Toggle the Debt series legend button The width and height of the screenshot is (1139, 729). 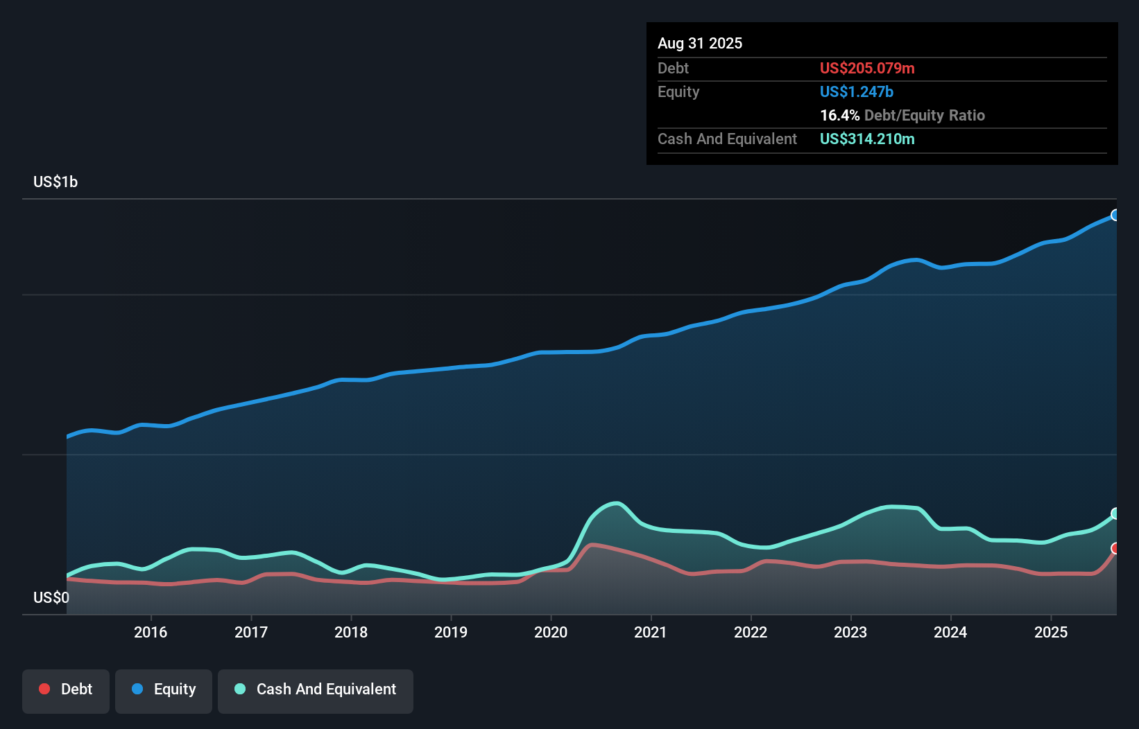66,691
